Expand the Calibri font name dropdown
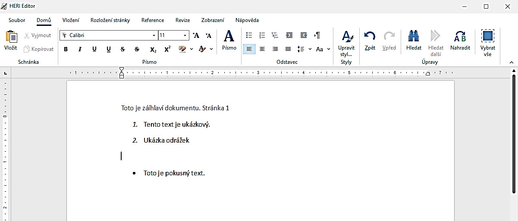The width and height of the screenshot is (518, 221). 154,35
